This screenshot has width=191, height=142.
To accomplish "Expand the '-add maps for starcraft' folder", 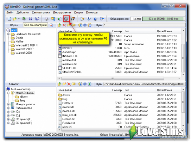I will click(x=8, y=34).
